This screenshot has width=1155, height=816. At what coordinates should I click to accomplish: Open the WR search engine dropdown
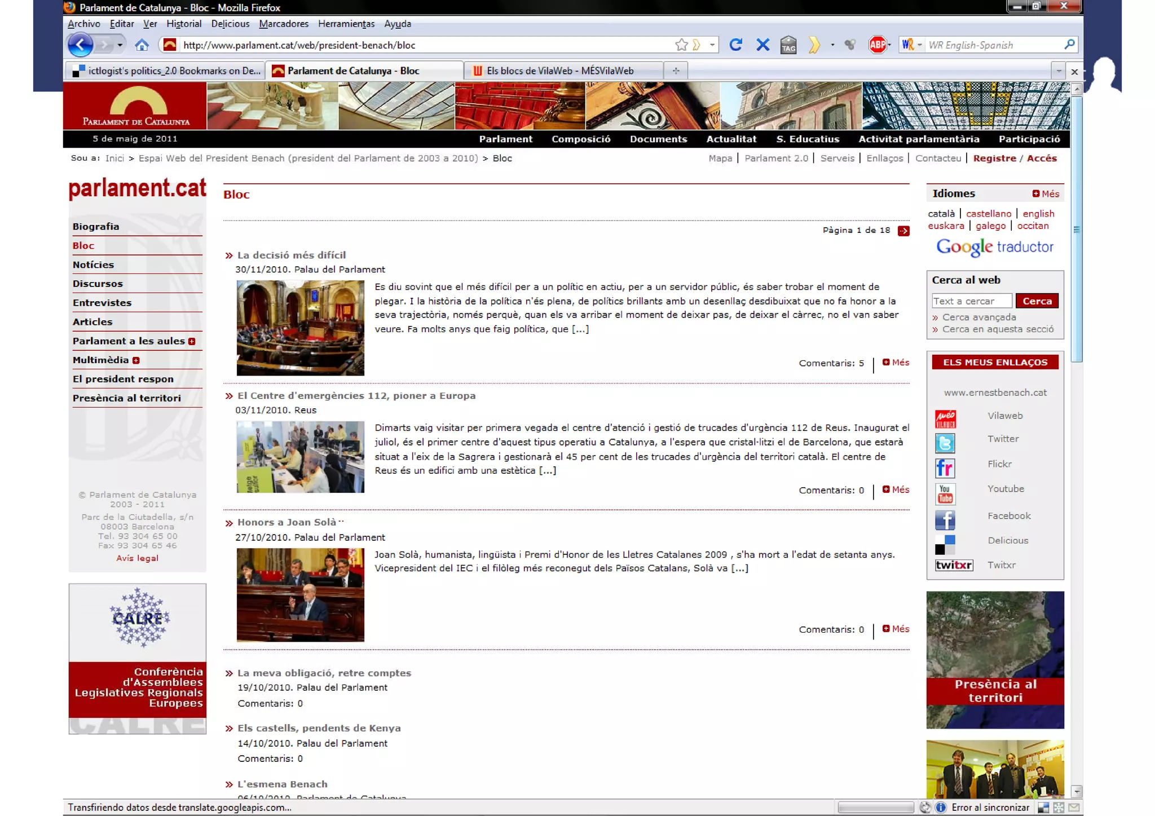click(919, 45)
